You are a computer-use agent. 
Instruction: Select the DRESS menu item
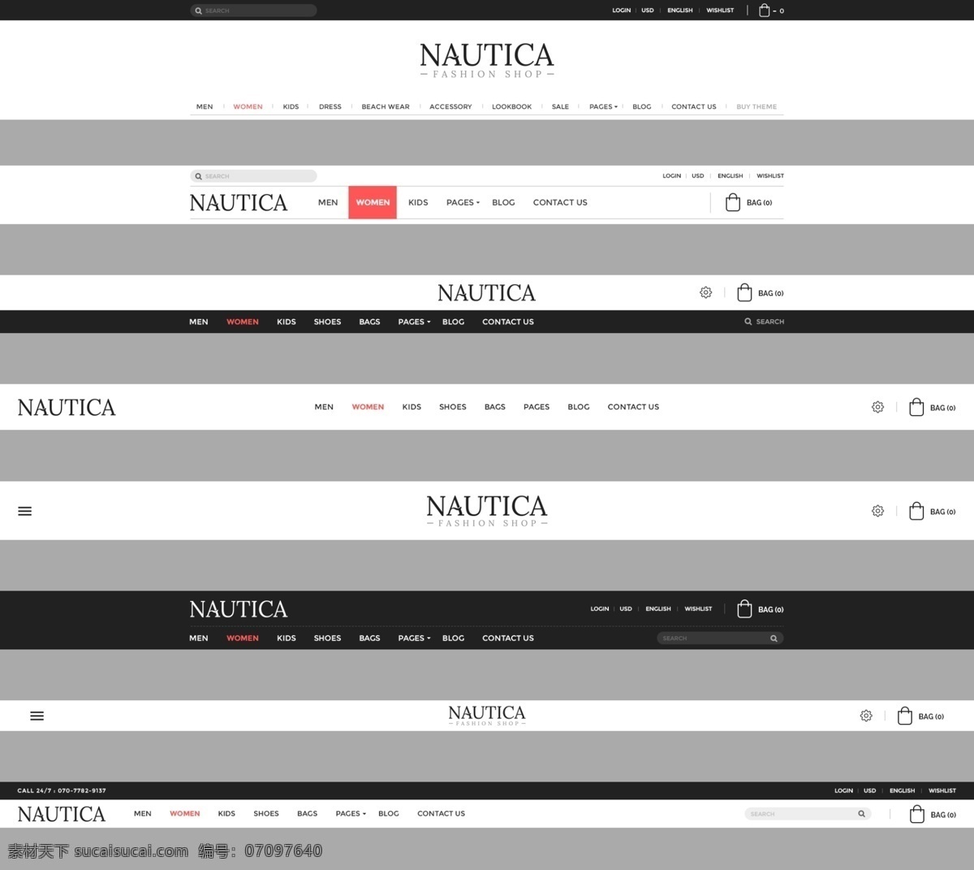tap(330, 106)
